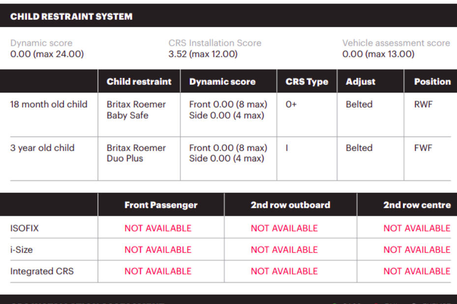Click the Child restraint column header
457x304 pixels.
pyautogui.click(x=139, y=81)
